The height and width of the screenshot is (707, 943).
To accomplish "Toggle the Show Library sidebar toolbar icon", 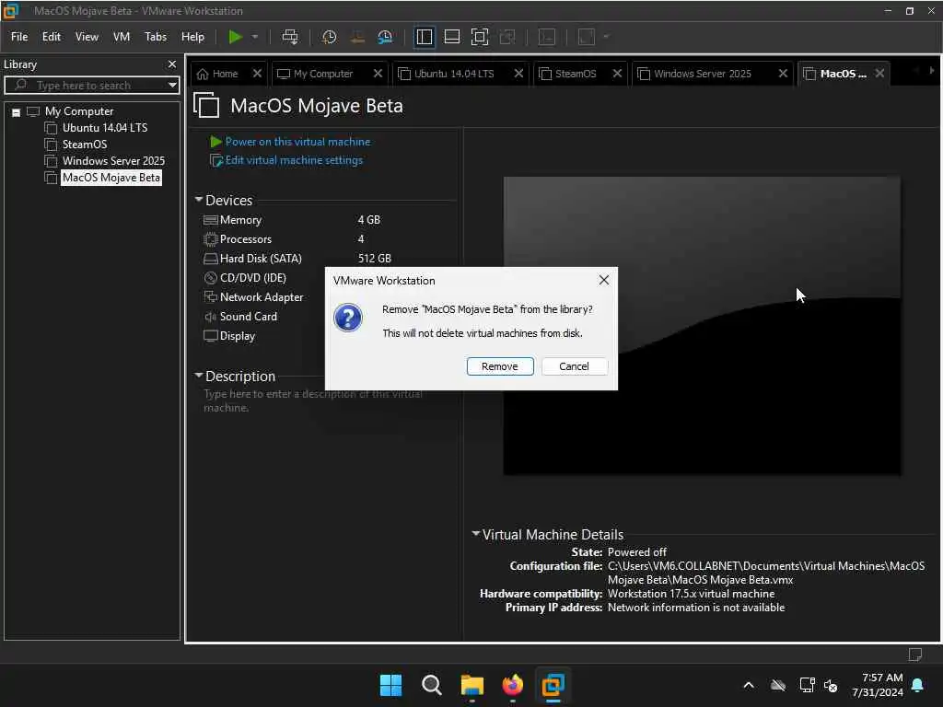I will point(424,37).
